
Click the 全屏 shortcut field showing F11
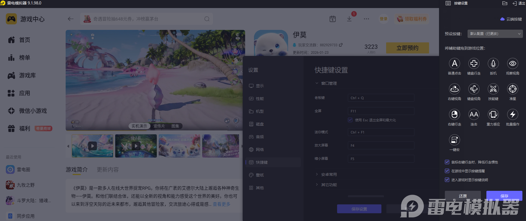pyautogui.click(x=381, y=111)
